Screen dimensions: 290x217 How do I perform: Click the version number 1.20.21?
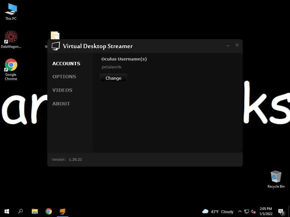tap(75, 160)
